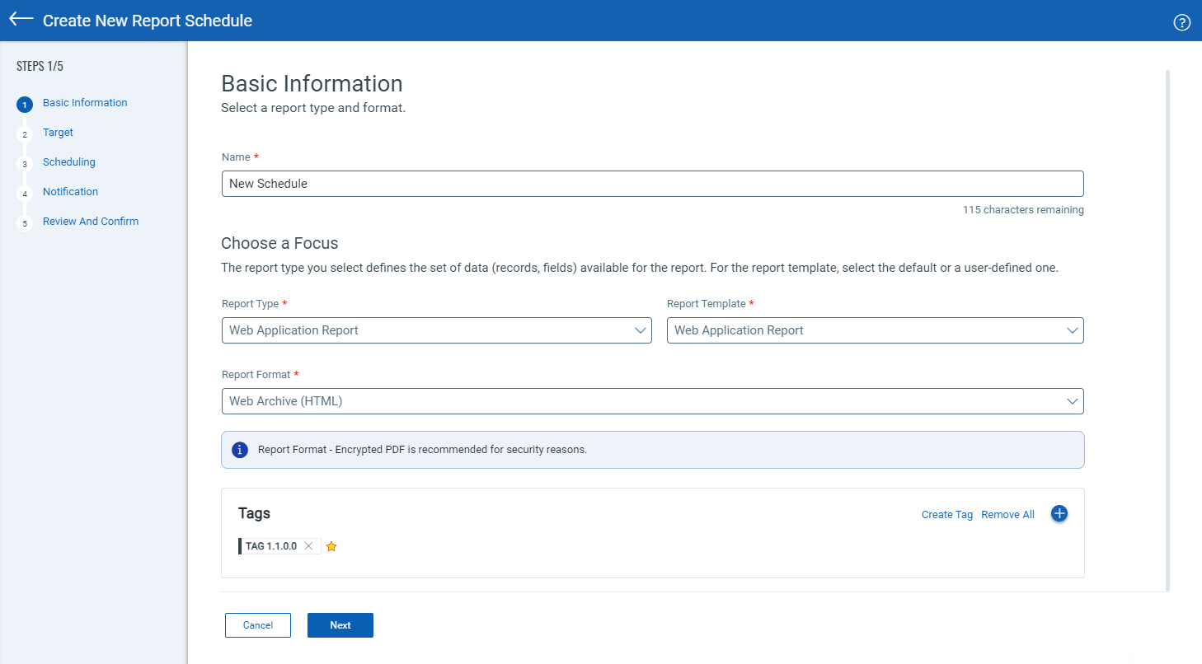Click the blue plus add tag icon
Screen dimensions: 1202x664
[x=1059, y=513]
